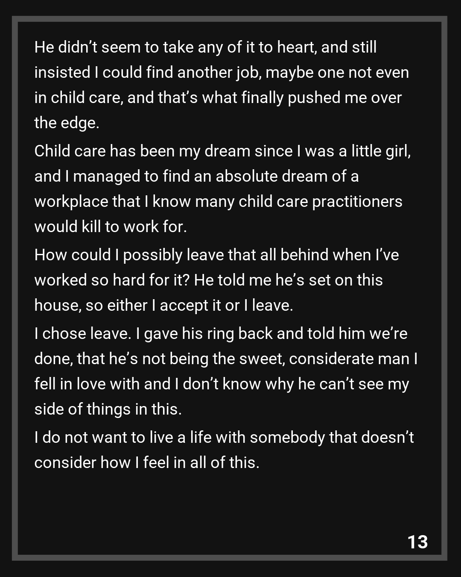The width and height of the screenshot is (461, 577).
Task: Select the phrase "a little girl,"
Action: [x=375, y=151]
